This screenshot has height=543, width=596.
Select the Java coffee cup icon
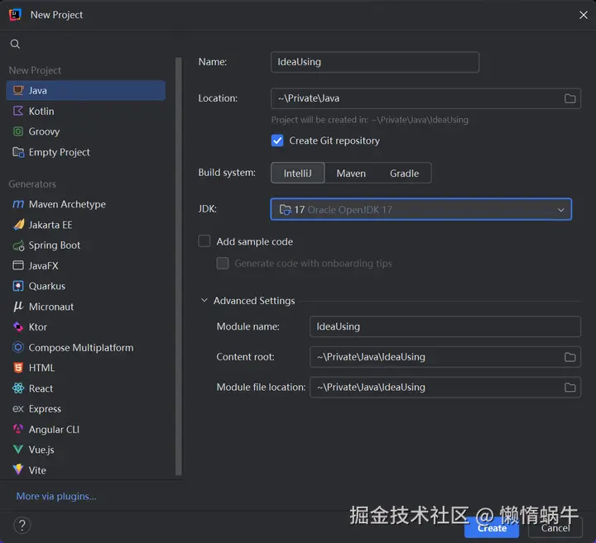point(18,90)
